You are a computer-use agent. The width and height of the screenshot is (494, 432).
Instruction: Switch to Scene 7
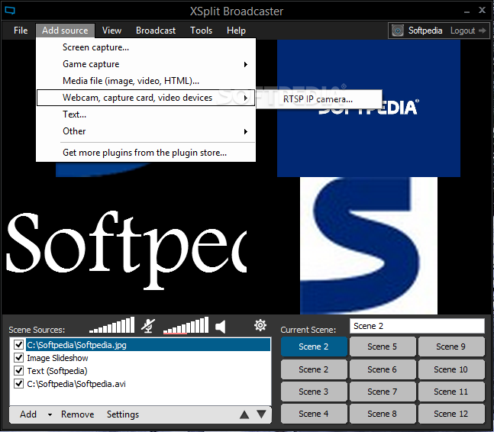click(383, 392)
